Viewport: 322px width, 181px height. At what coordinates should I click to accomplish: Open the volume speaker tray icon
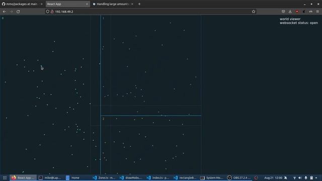[x=300, y=178]
